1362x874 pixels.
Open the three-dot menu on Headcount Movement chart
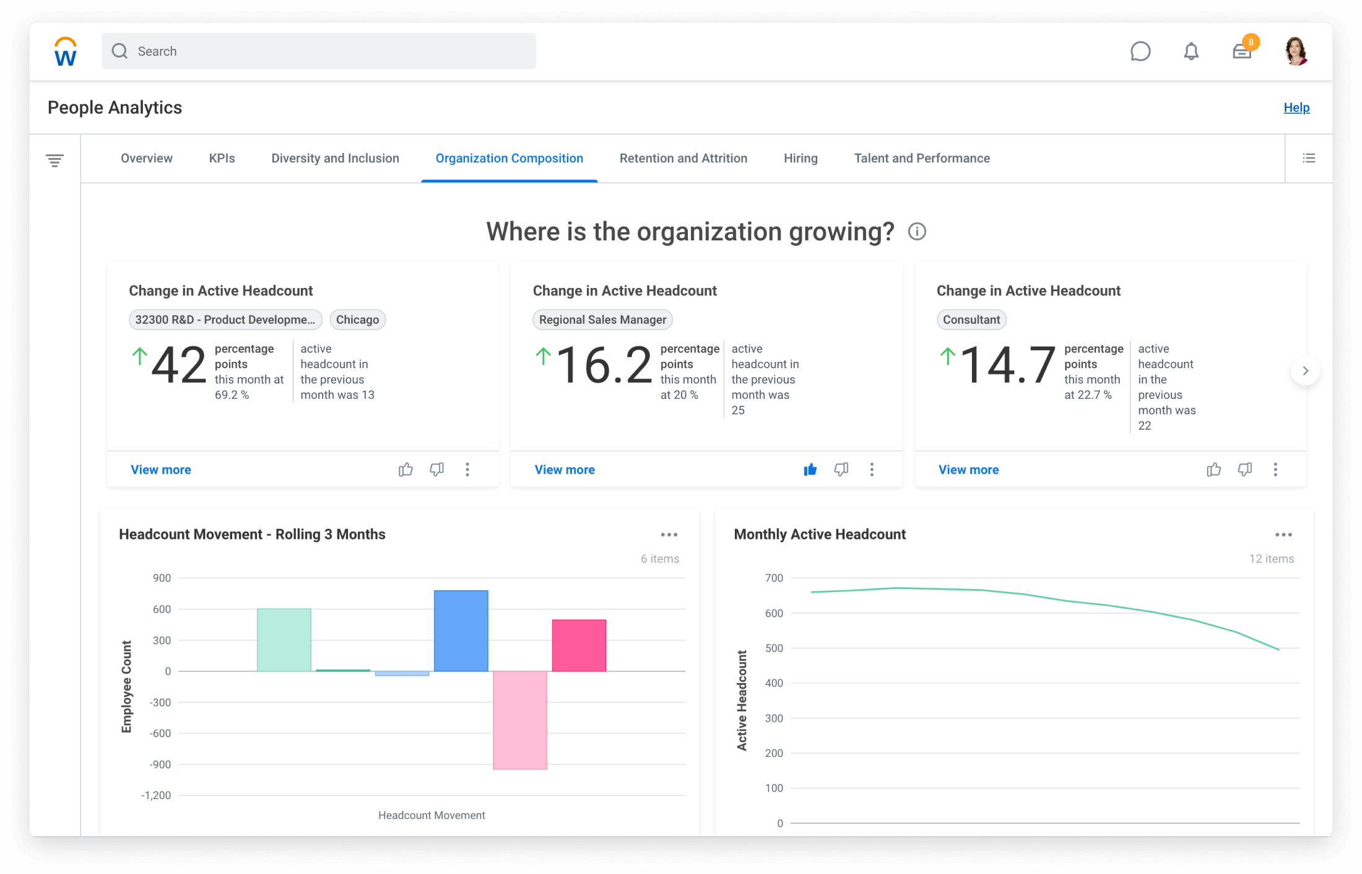click(x=669, y=534)
